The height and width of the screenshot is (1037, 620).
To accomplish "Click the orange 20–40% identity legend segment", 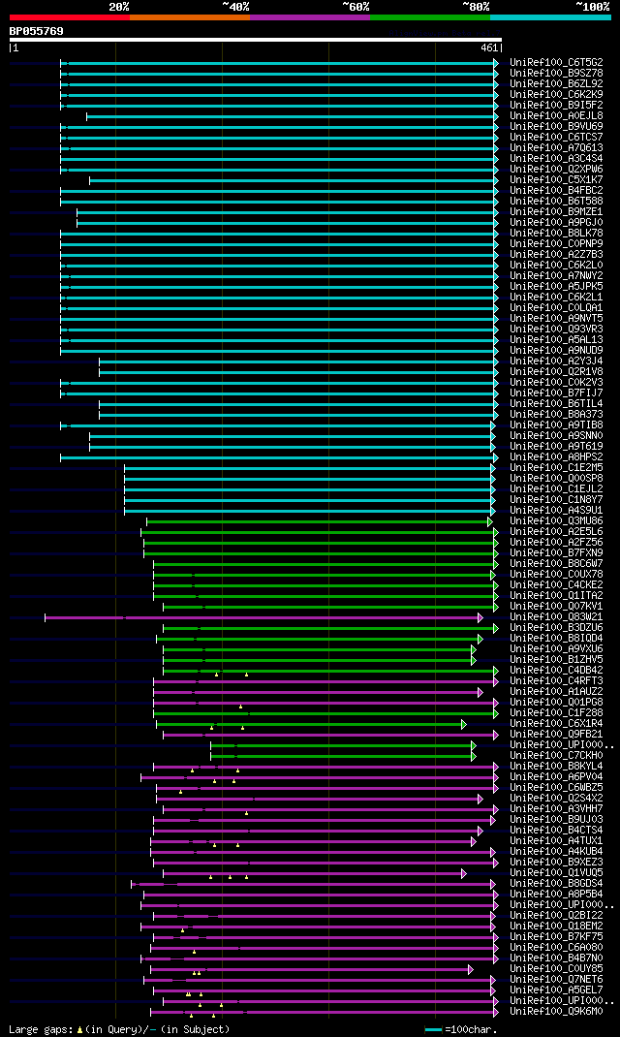I will (190, 17).
